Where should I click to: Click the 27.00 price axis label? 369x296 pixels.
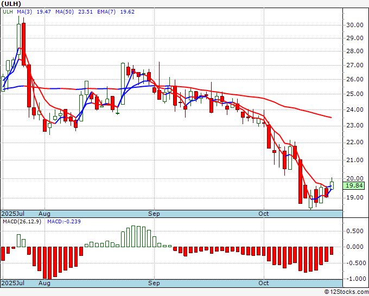pyautogui.click(x=355, y=65)
